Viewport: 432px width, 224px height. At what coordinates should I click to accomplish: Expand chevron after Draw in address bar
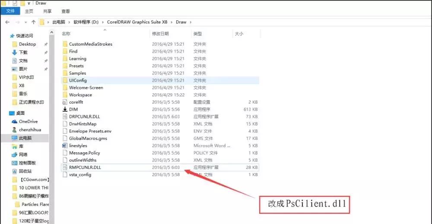pos(191,22)
